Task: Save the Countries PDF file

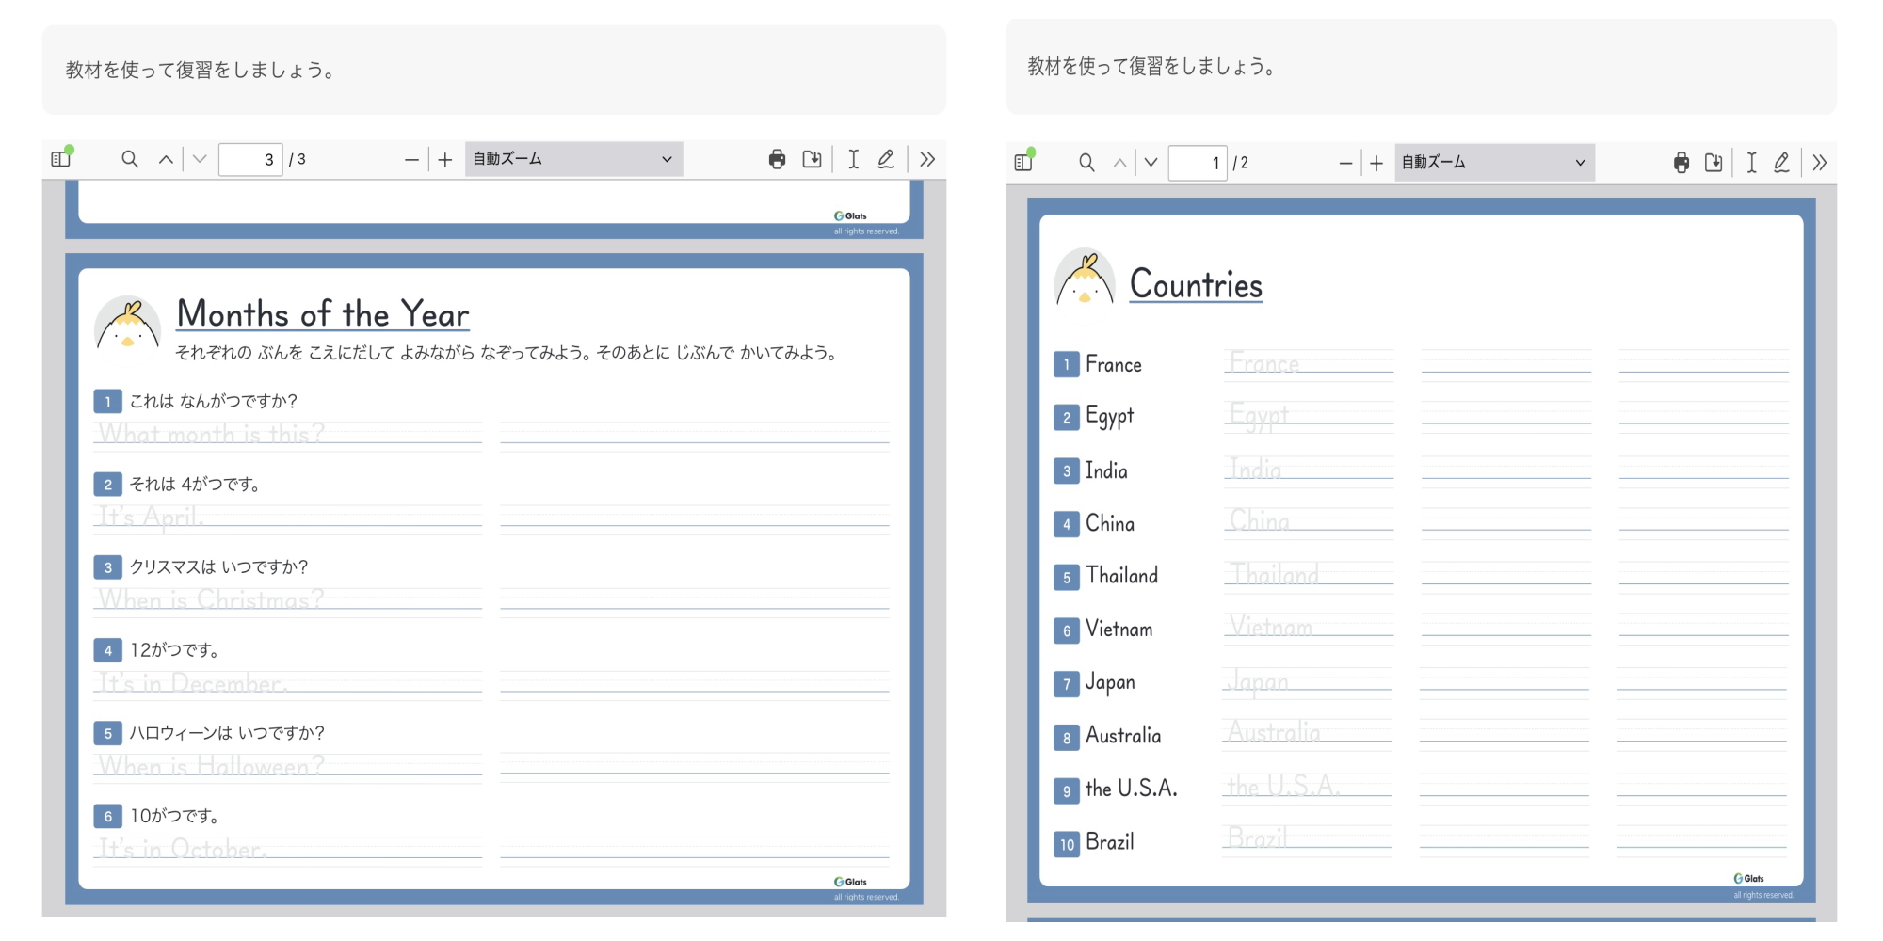Action: pyautogui.click(x=1714, y=163)
